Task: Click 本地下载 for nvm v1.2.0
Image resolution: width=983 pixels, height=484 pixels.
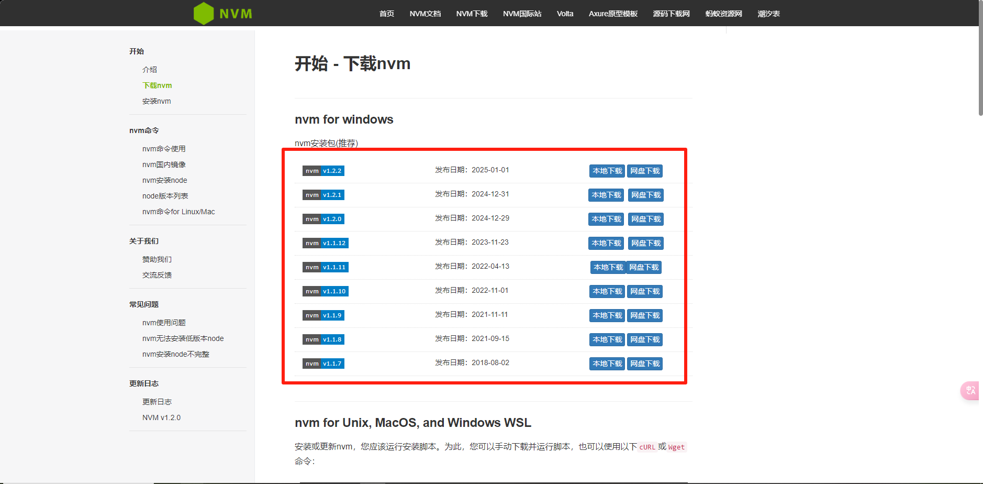Action: pos(606,219)
